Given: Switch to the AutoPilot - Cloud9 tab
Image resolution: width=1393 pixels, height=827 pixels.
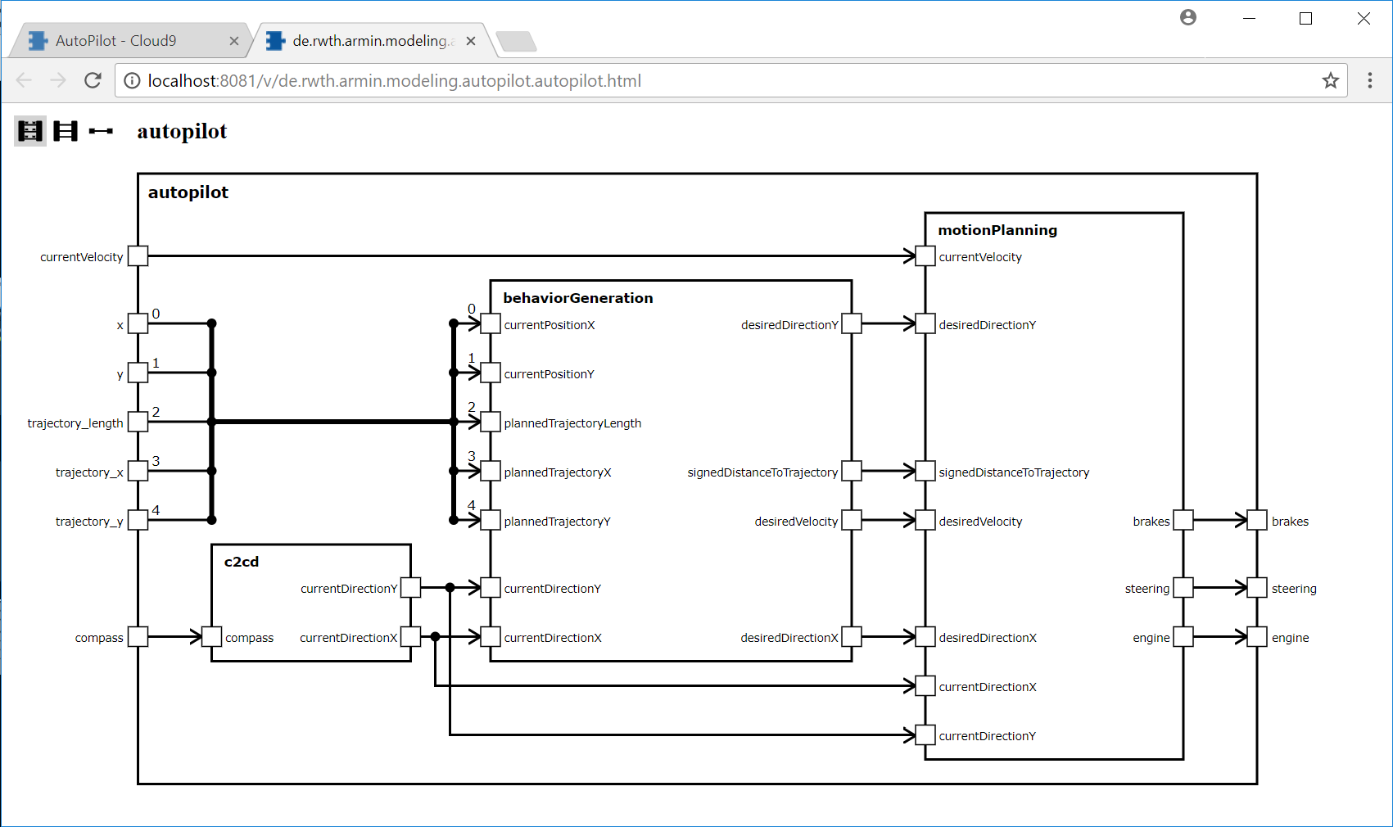Looking at the screenshot, I should tap(115, 41).
